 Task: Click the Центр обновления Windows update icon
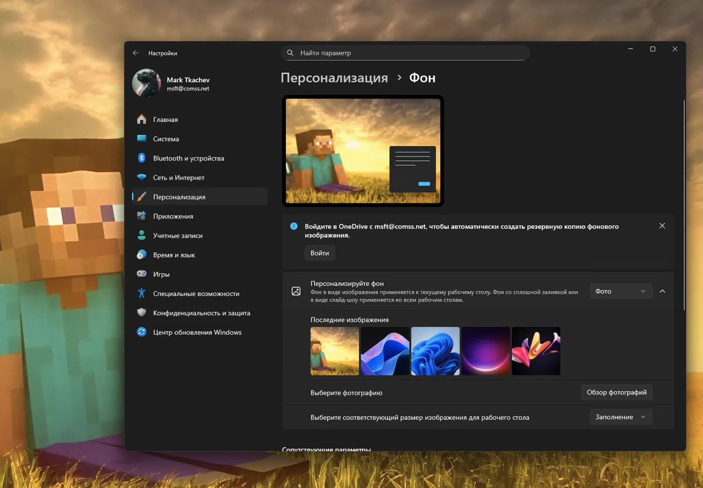click(142, 332)
